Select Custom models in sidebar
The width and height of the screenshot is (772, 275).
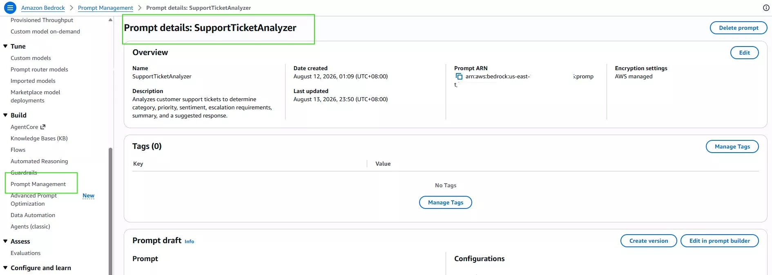[31, 58]
